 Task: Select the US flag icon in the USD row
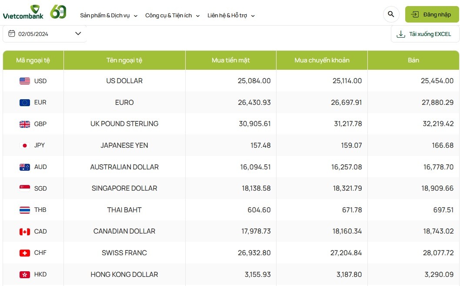pos(25,81)
